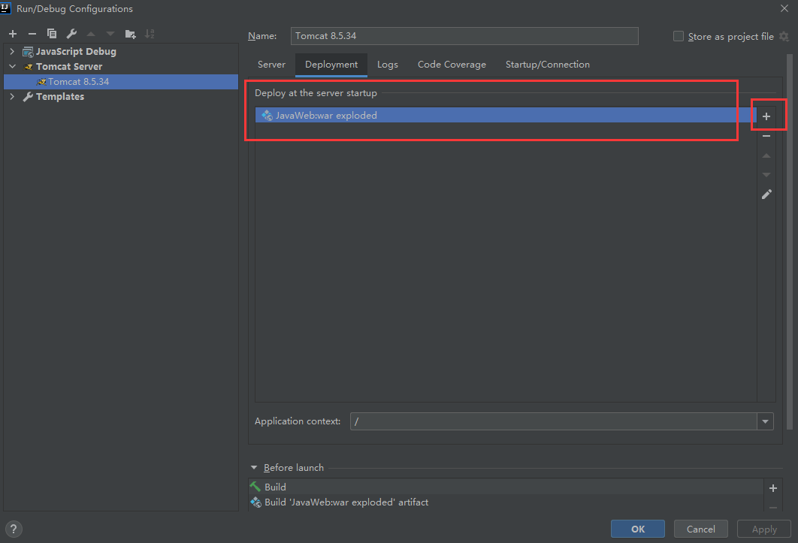Click the JavaScript Debug type icon
This screenshot has height=543, width=798.
pos(28,52)
